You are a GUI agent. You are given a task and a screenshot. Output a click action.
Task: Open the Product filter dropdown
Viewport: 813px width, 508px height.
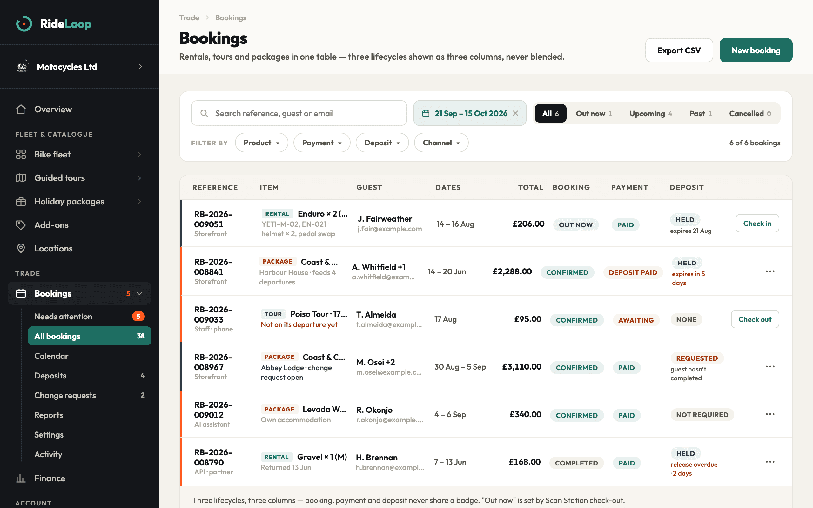(261, 143)
